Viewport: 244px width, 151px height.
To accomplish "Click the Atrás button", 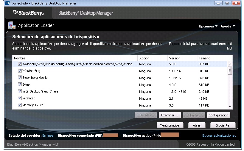I will coord(197,125).
